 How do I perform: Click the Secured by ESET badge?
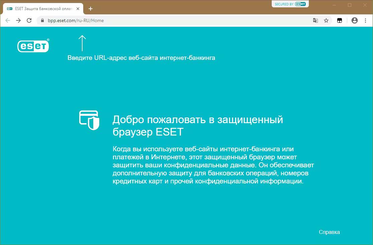(290, 4)
